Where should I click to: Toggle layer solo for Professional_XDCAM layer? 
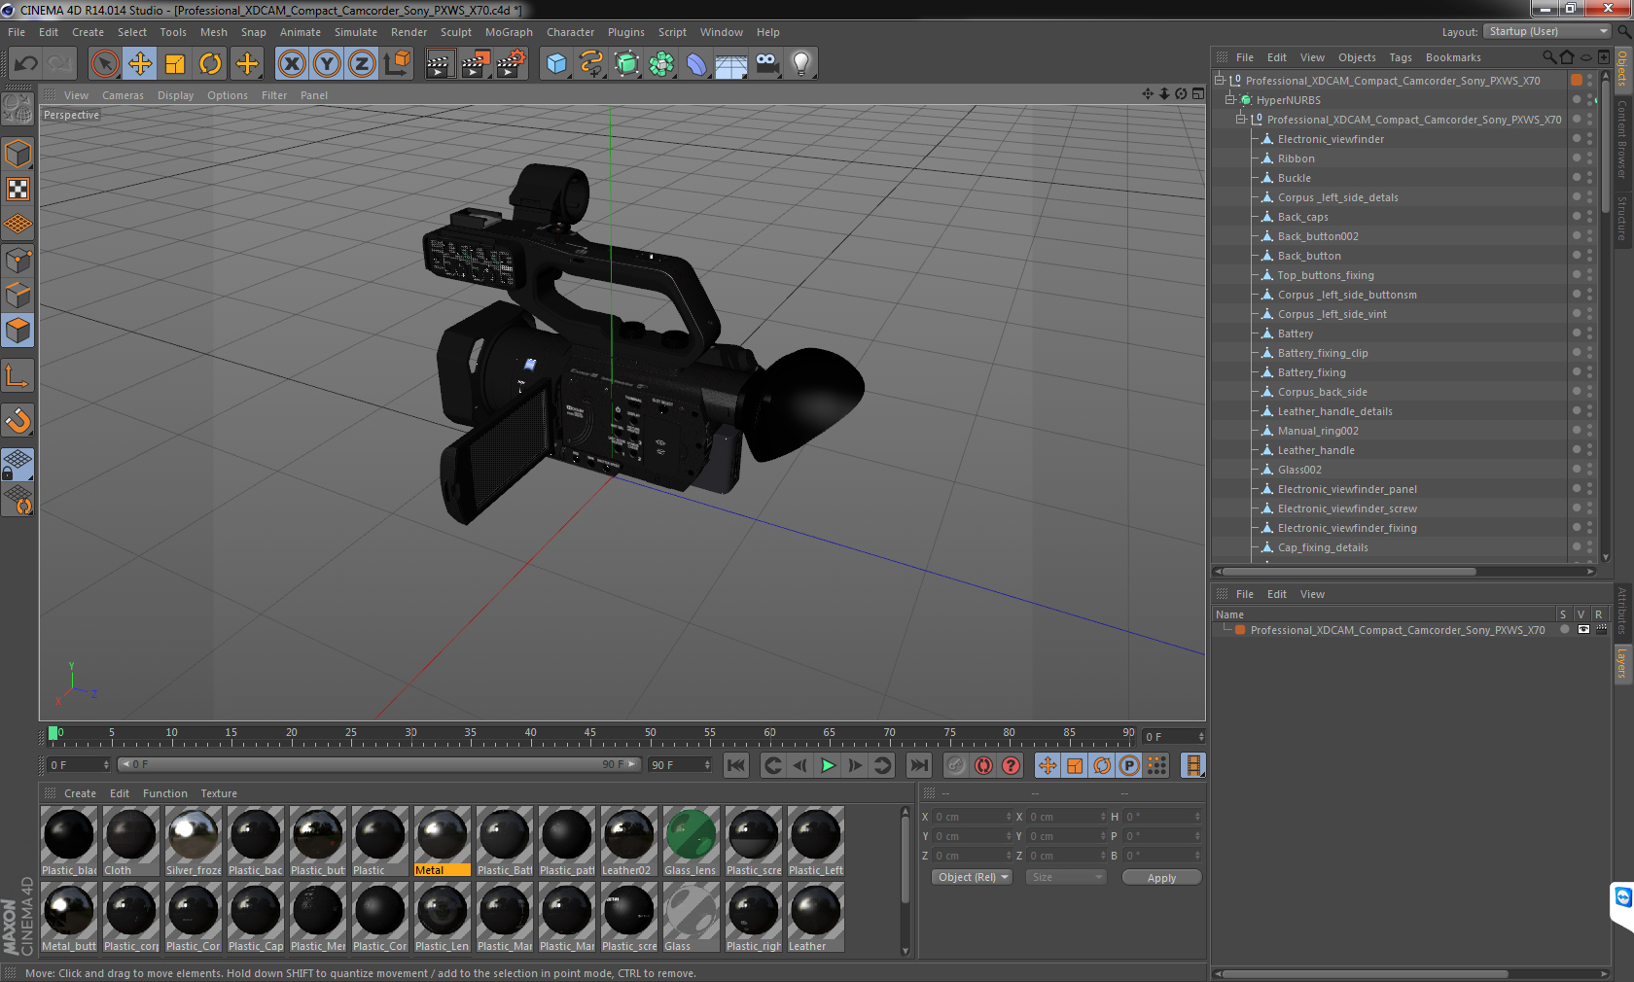[x=1564, y=629]
